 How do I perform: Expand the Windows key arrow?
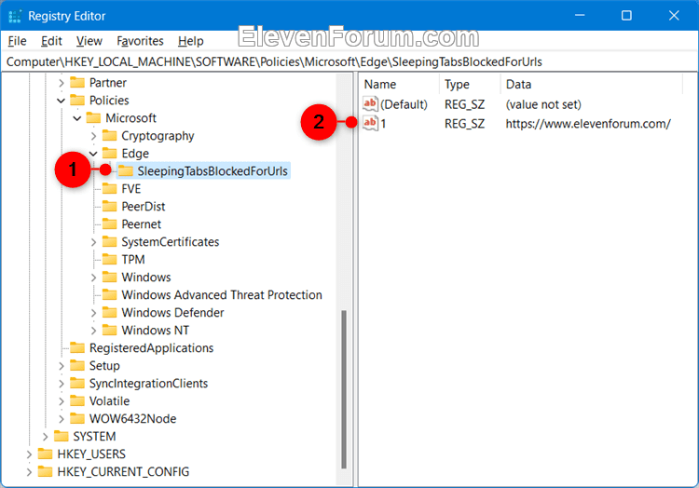pos(93,278)
